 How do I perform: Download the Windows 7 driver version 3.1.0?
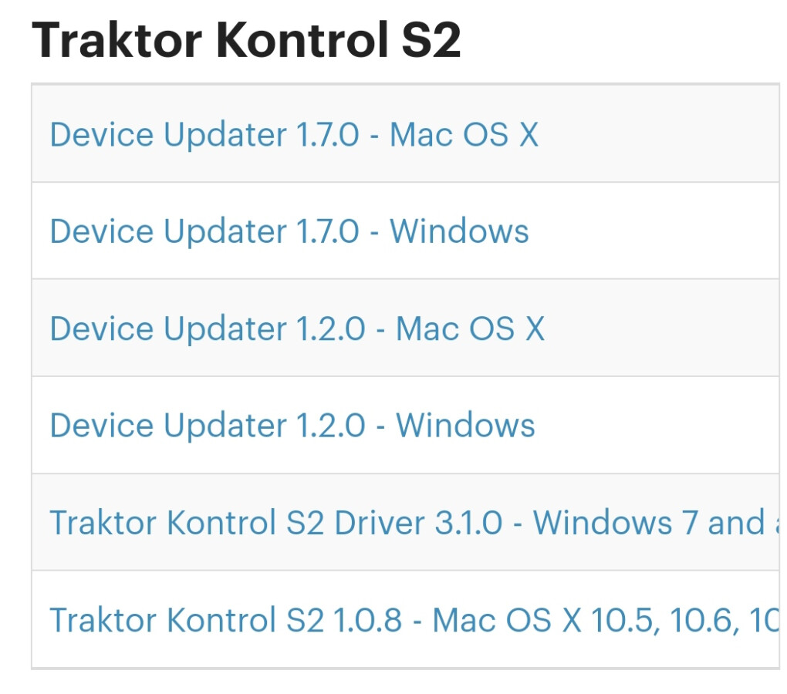pyautogui.click(x=409, y=523)
